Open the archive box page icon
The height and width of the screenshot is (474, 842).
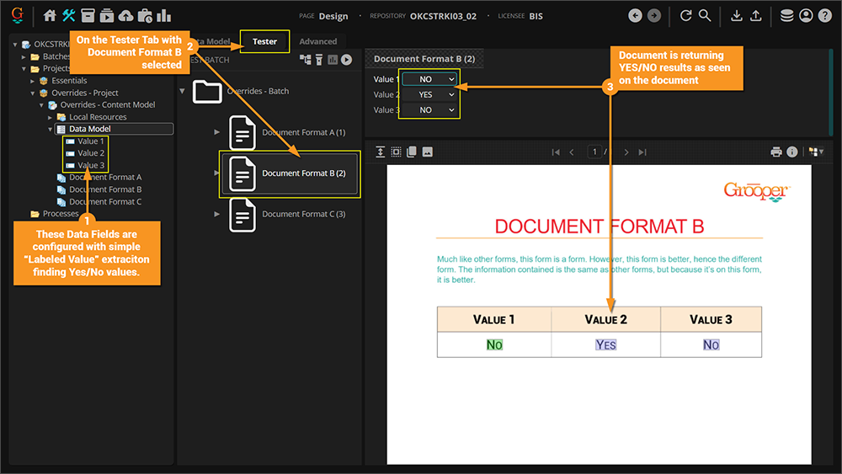88,15
